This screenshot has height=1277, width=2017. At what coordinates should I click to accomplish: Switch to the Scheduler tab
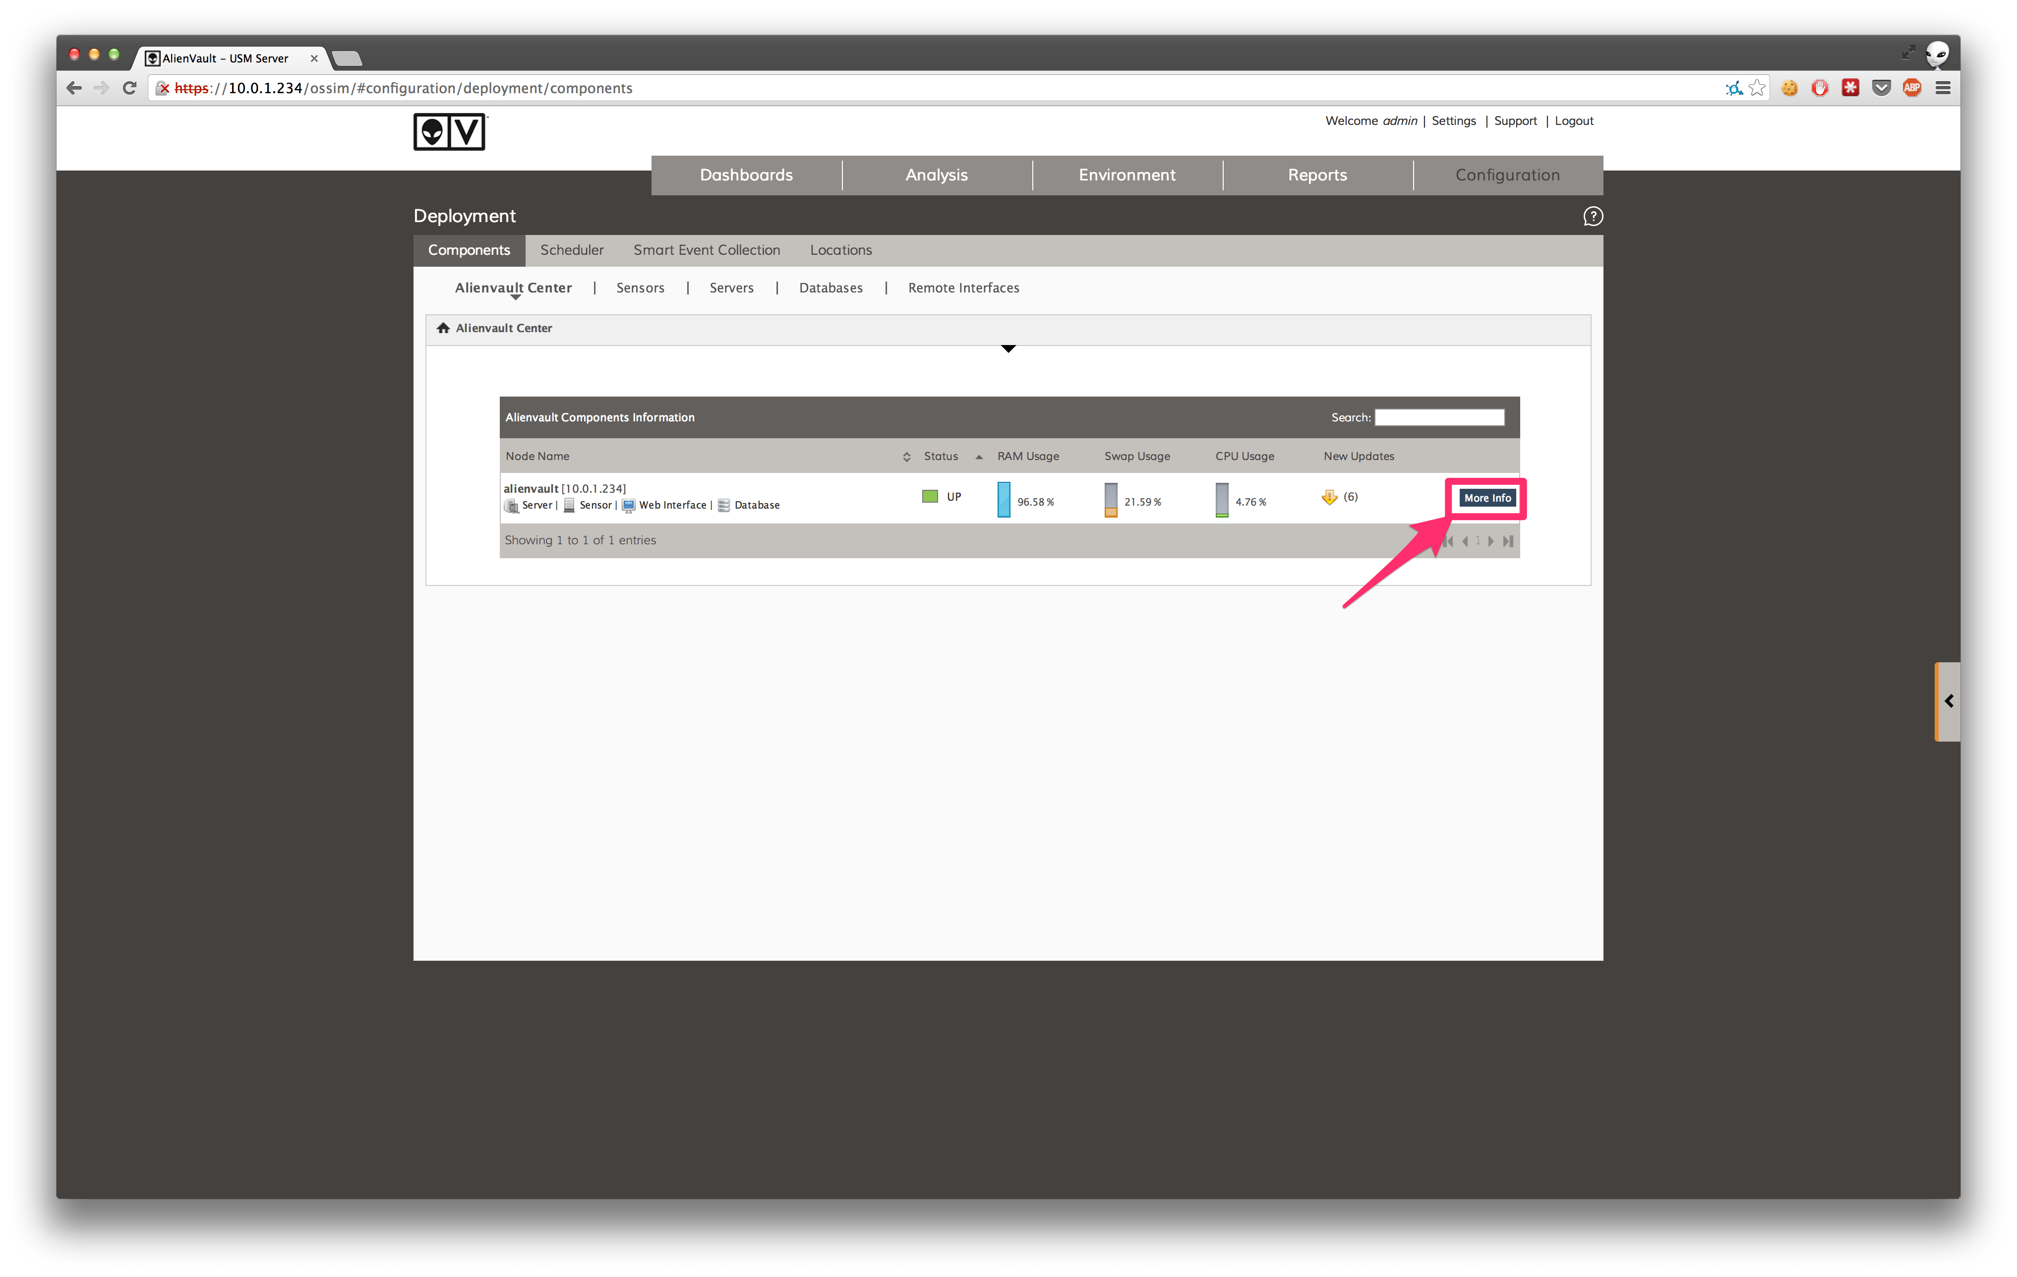pyautogui.click(x=572, y=250)
